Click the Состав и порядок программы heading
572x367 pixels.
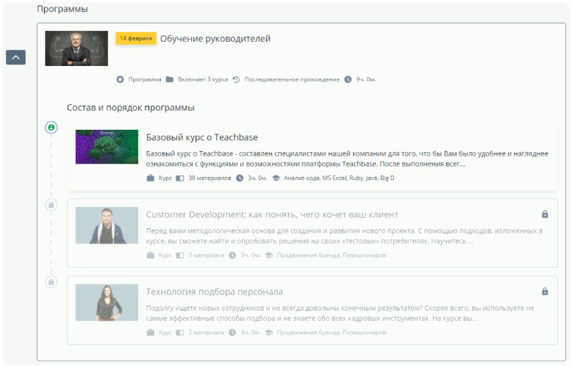coord(131,108)
